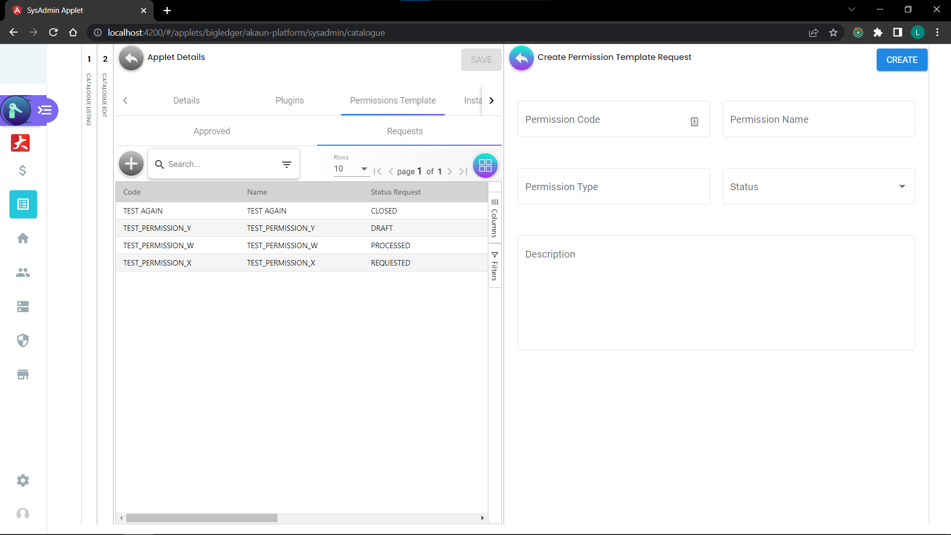
Task: Click the blue back arrow beside Create Permission
Action: [x=521, y=58]
